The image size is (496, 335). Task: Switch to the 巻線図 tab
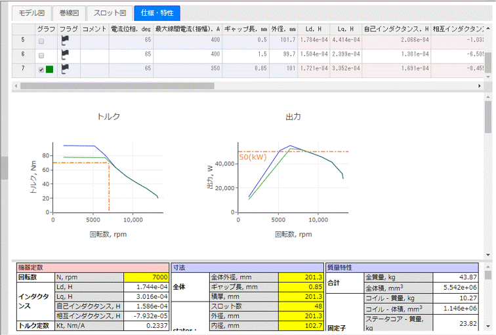[69, 13]
